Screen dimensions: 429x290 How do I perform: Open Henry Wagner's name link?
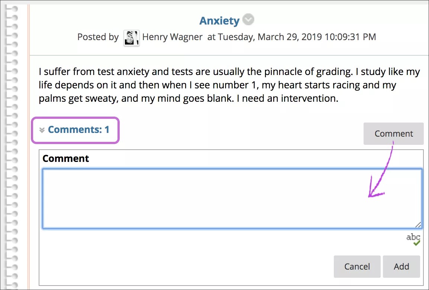tap(172, 37)
